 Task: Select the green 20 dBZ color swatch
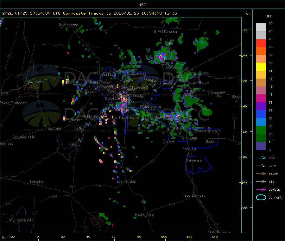pyautogui.click(x=261, y=130)
